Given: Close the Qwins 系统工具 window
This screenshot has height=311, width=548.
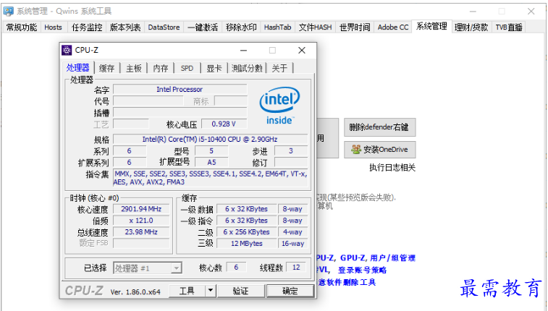Looking at the screenshot, I should [531, 12].
